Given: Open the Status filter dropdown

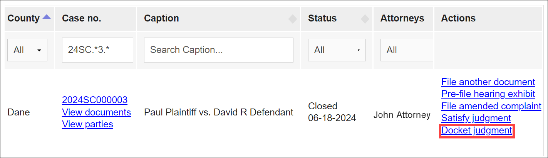Looking at the screenshot, I should click(x=337, y=50).
